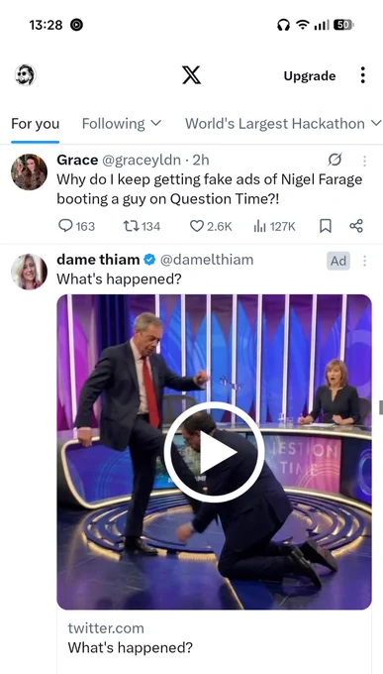
Task: View analytics for Grace's post
Action: [x=274, y=226]
